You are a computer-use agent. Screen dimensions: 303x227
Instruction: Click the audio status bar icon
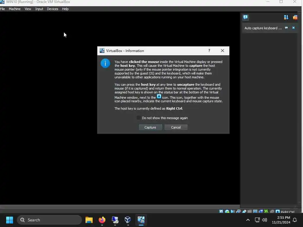[233, 211]
